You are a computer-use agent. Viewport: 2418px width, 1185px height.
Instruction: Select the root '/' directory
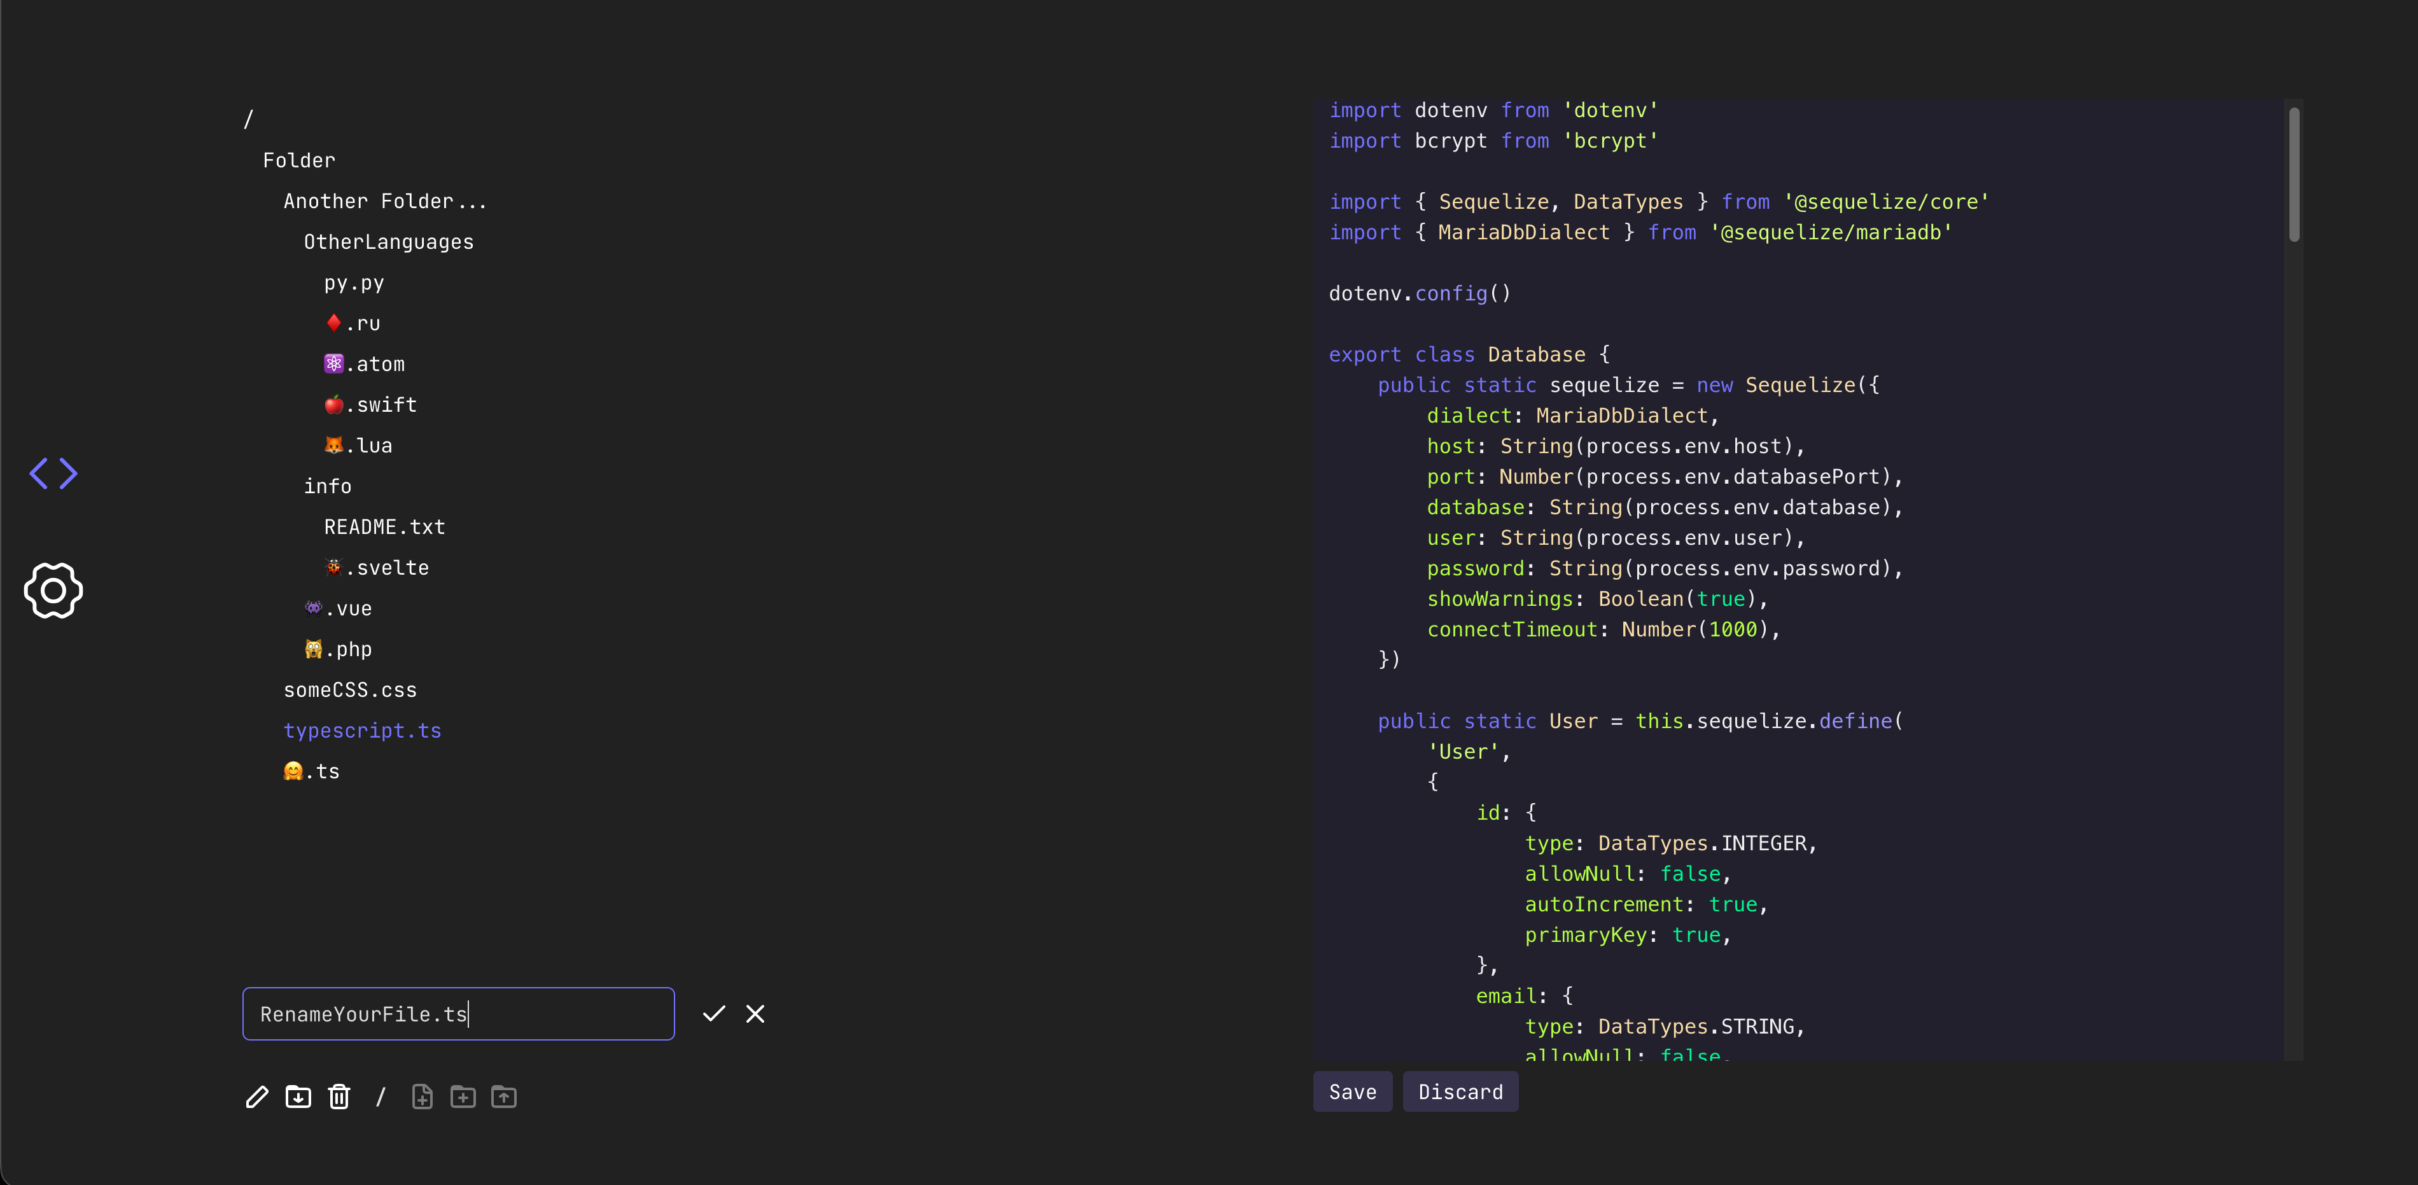coord(249,119)
